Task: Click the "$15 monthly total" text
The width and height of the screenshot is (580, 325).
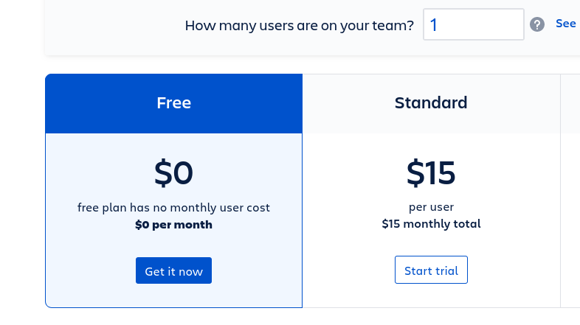Action: 431,224
